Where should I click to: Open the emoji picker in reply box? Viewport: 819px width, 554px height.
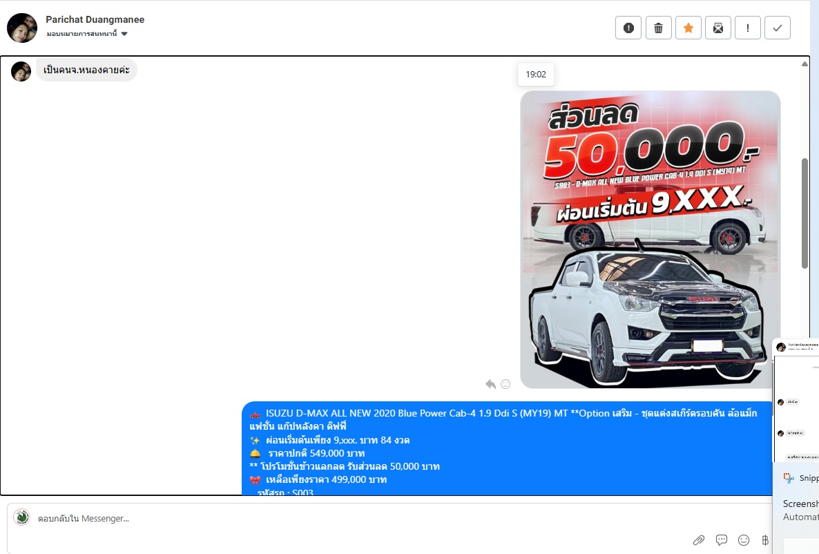[x=744, y=540]
